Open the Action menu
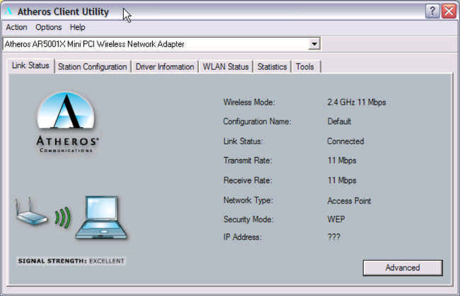The image size is (460, 296). tap(16, 27)
